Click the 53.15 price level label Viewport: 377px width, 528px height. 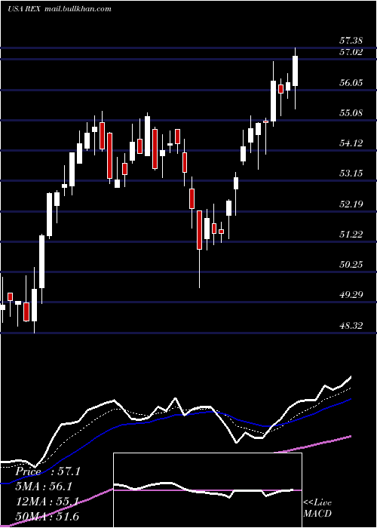pyautogui.click(x=351, y=173)
